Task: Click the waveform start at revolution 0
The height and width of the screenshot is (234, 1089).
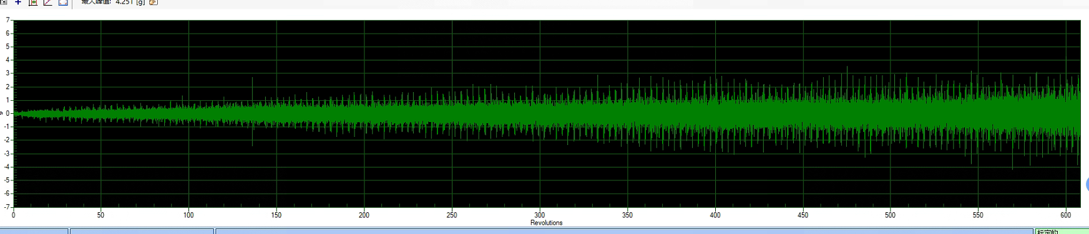Action: (x=14, y=113)
